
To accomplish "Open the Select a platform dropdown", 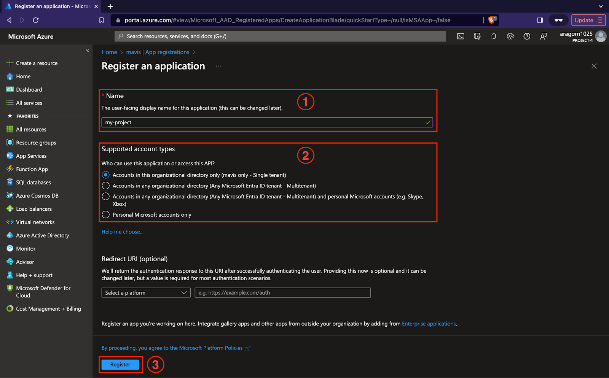I will pyautogui.click(x=146, y=292).
